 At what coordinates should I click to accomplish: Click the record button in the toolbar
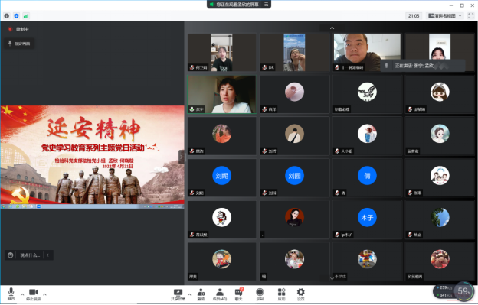coord(260,294)
